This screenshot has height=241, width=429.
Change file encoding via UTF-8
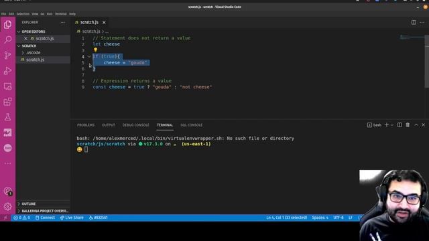point(338,218)
